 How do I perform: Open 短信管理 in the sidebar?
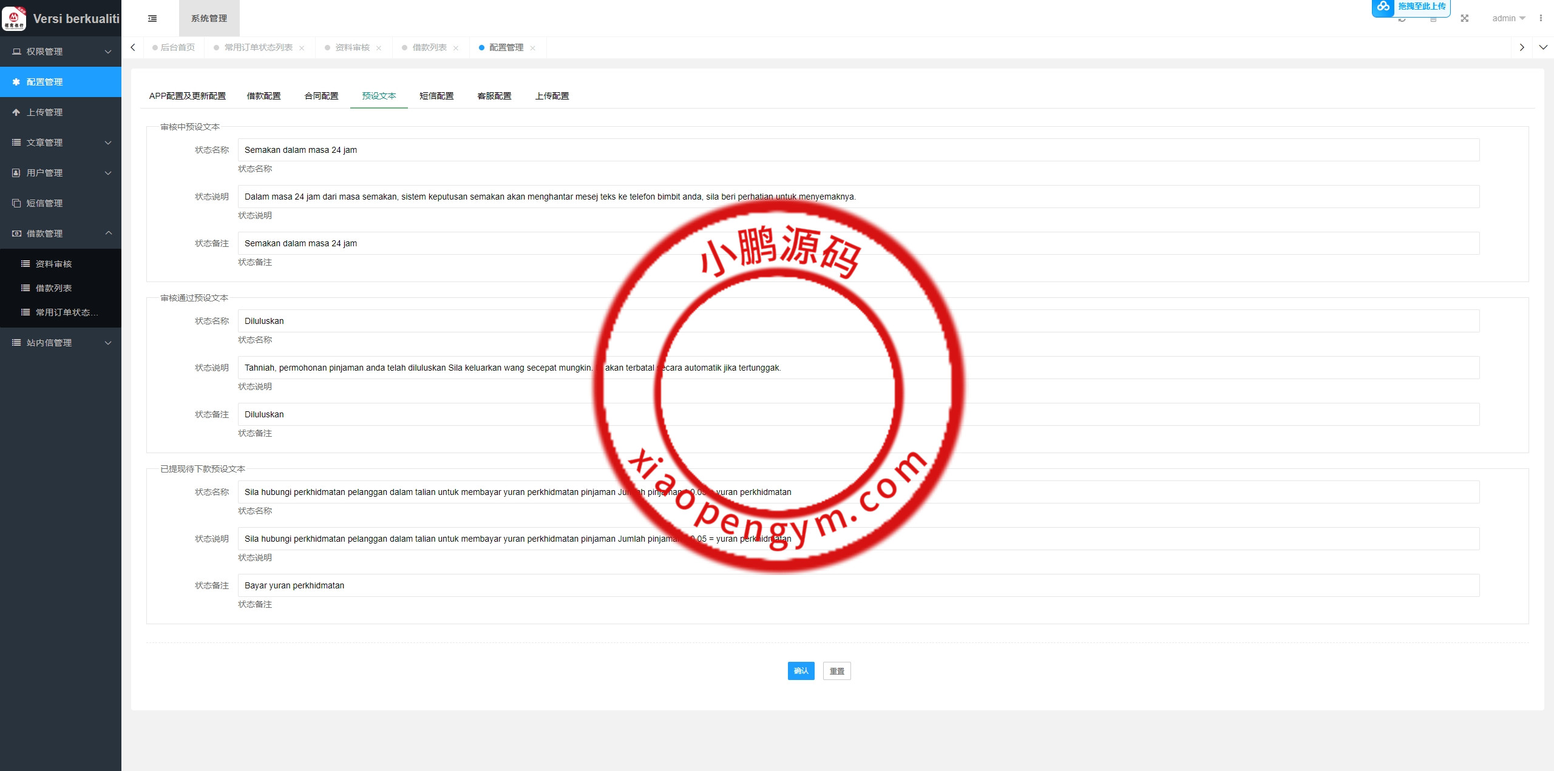point(44,203)
